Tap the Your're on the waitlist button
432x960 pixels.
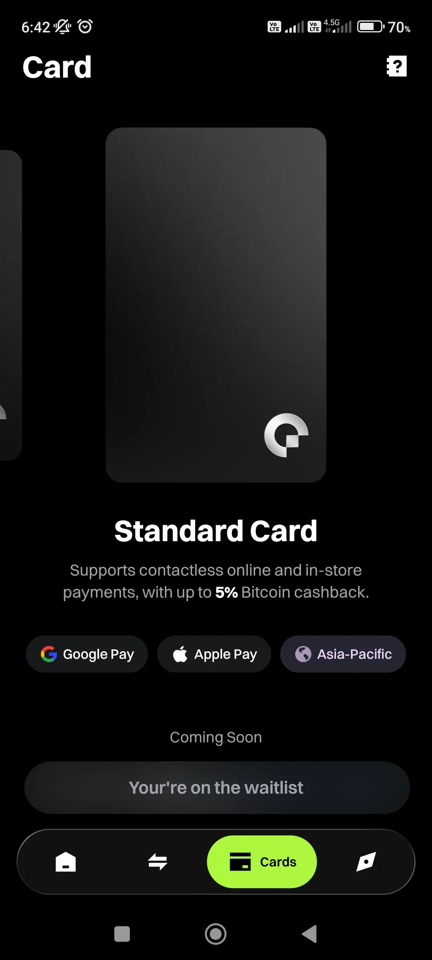[x=217, y=788]
